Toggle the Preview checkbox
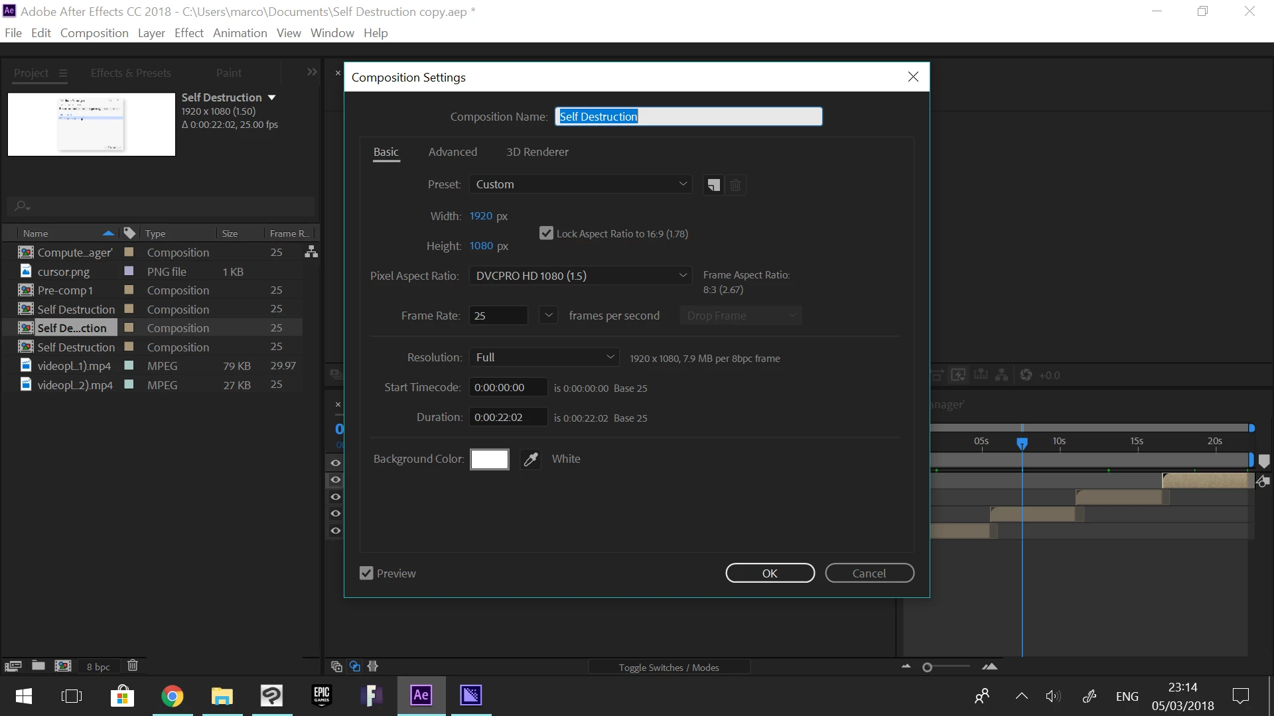Viewport: 1274px width, 716px height. (x=366, y=573)
